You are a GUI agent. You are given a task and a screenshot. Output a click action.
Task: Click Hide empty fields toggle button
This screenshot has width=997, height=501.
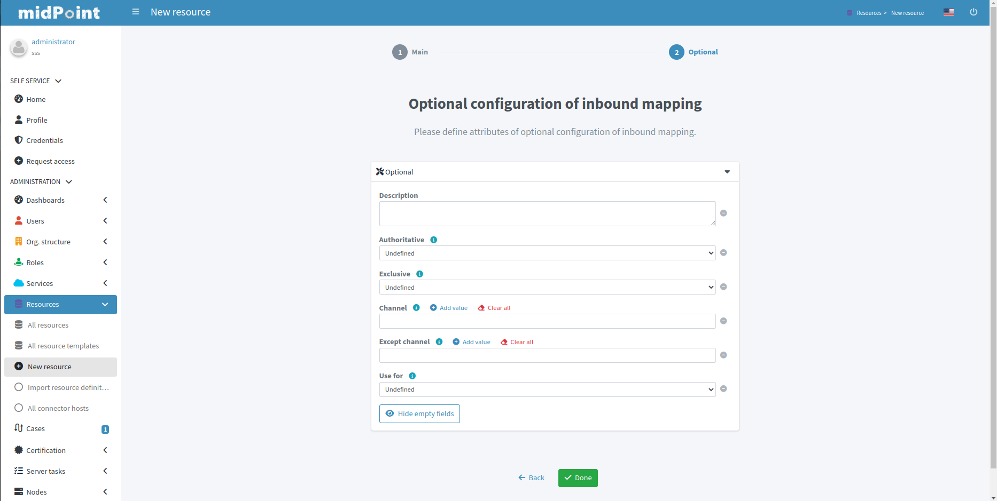(x=419, y=414)
